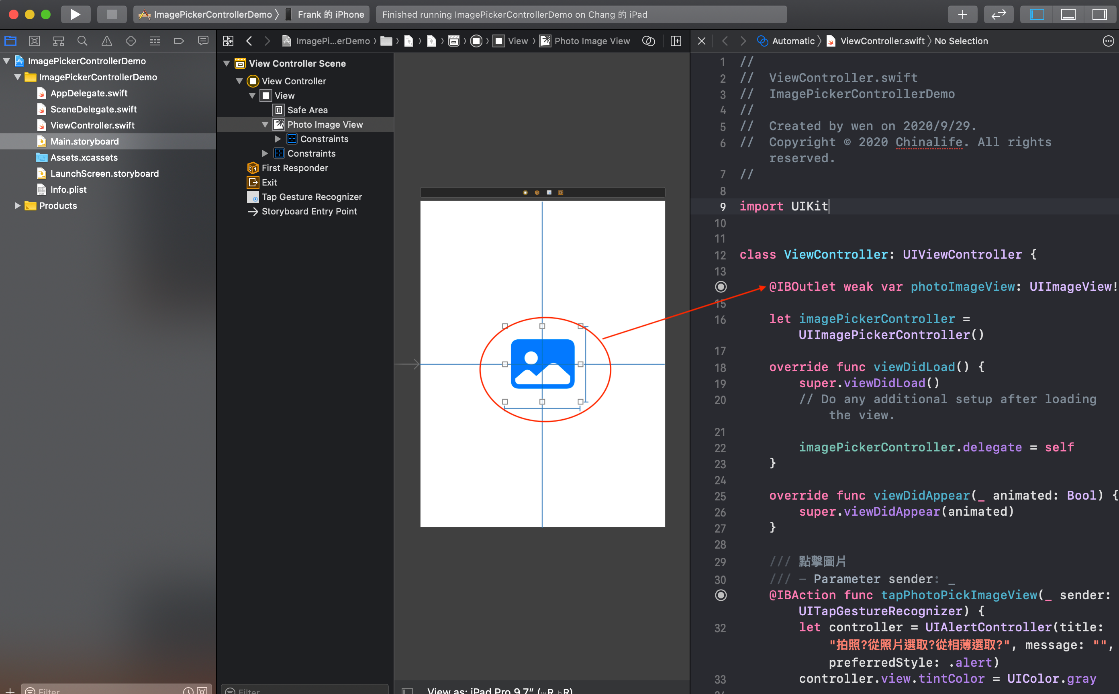Select Exit item in outline

pyautogui.click(x=269, y=182)
